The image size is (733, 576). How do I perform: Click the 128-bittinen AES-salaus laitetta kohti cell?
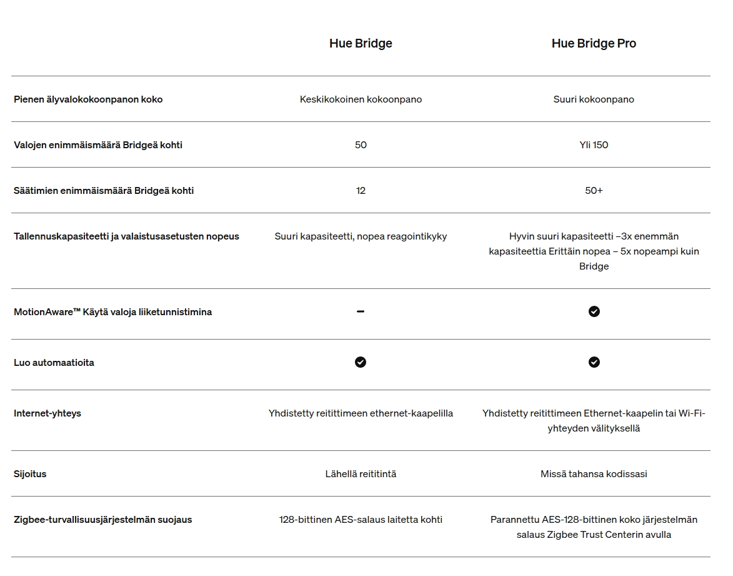coord(361,519)
